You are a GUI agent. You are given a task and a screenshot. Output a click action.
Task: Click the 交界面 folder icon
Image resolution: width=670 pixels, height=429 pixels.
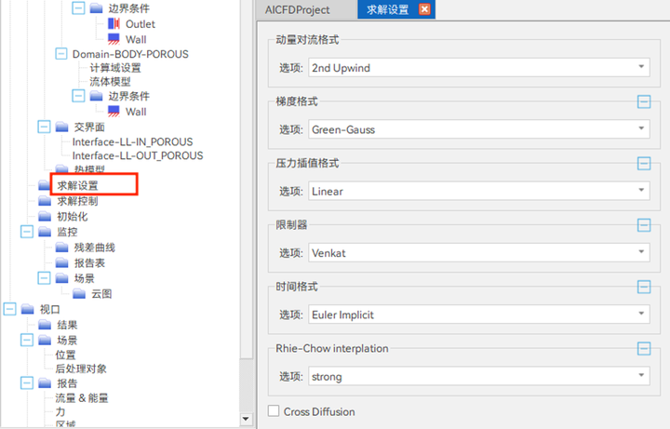[x=62, y=127]
